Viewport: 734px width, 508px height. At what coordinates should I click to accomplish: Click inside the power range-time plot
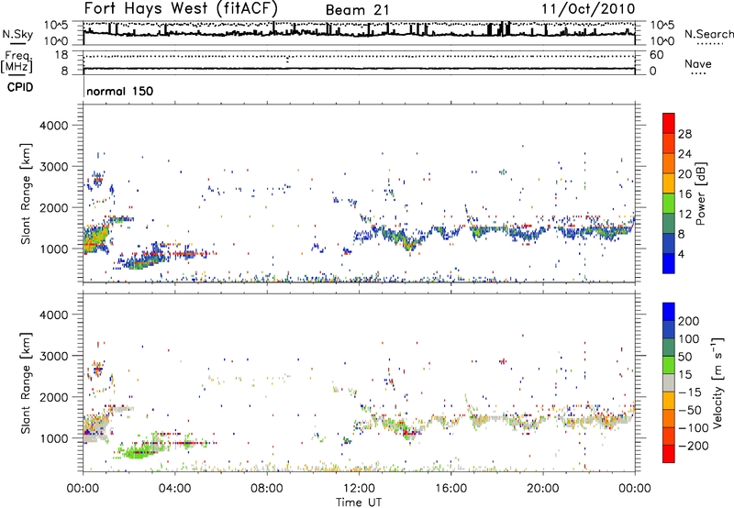click(359, 193)
